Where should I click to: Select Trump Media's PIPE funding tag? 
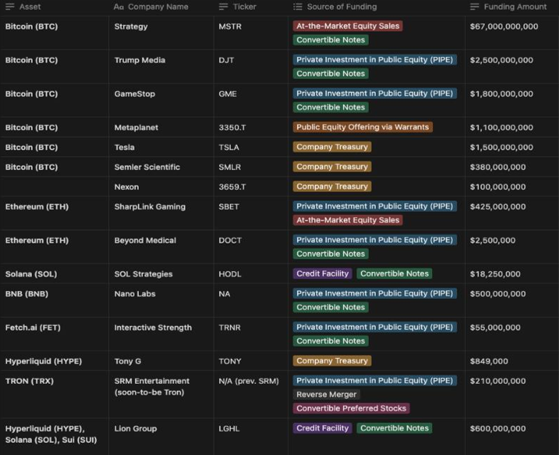click(x=375, y=60)
